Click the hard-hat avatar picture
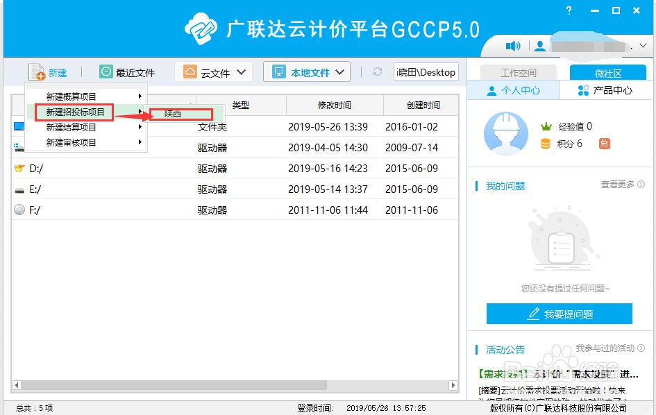Viewport: 656px width, 415px height. pos(506,134)
